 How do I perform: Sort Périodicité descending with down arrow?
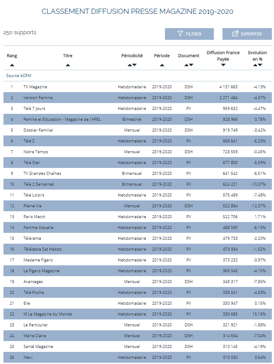click(x=135, y=65)
